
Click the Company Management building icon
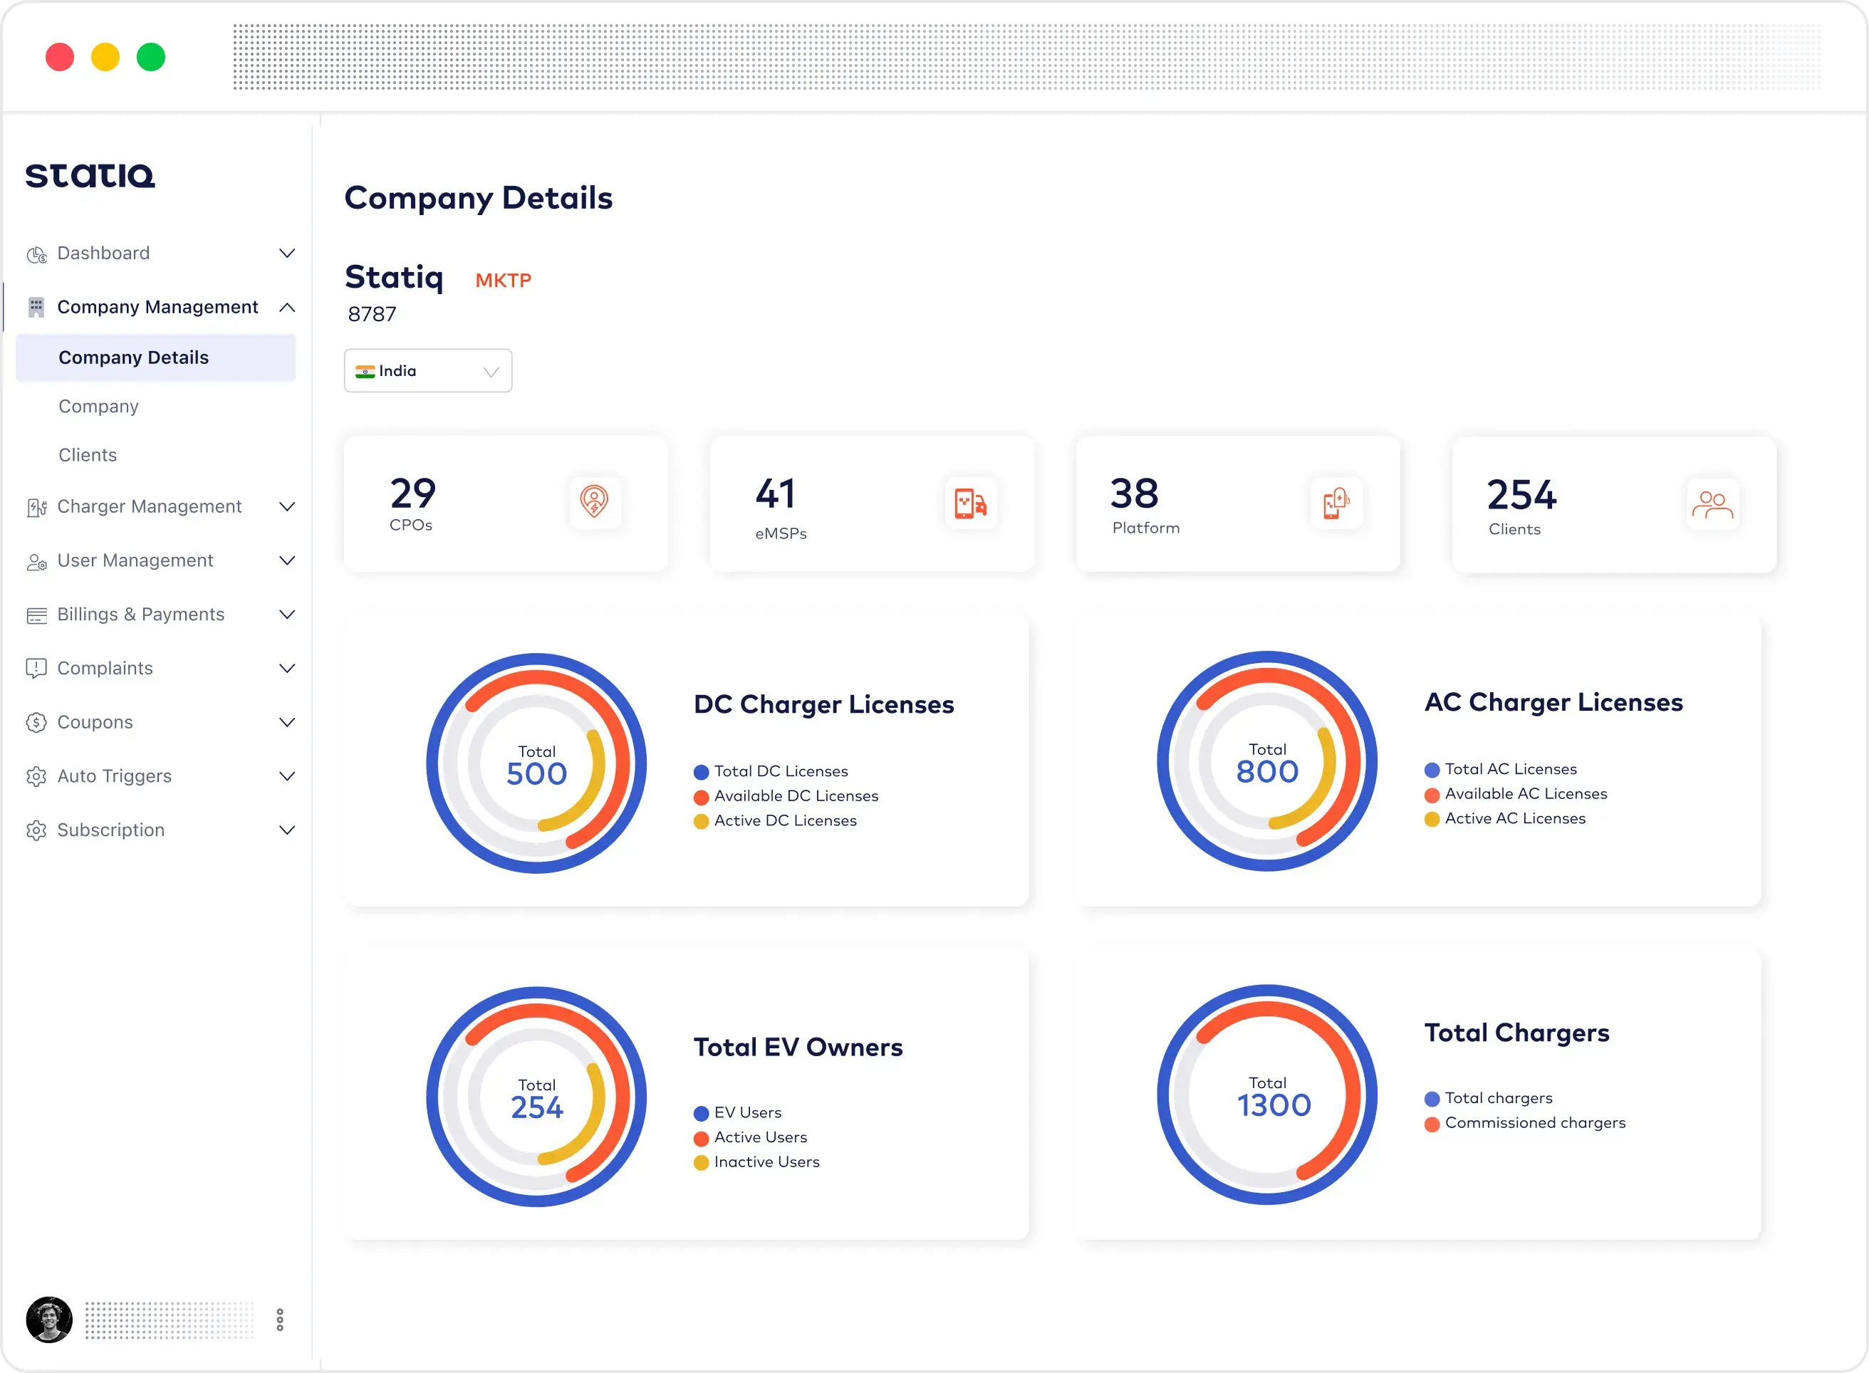point(36,308)
